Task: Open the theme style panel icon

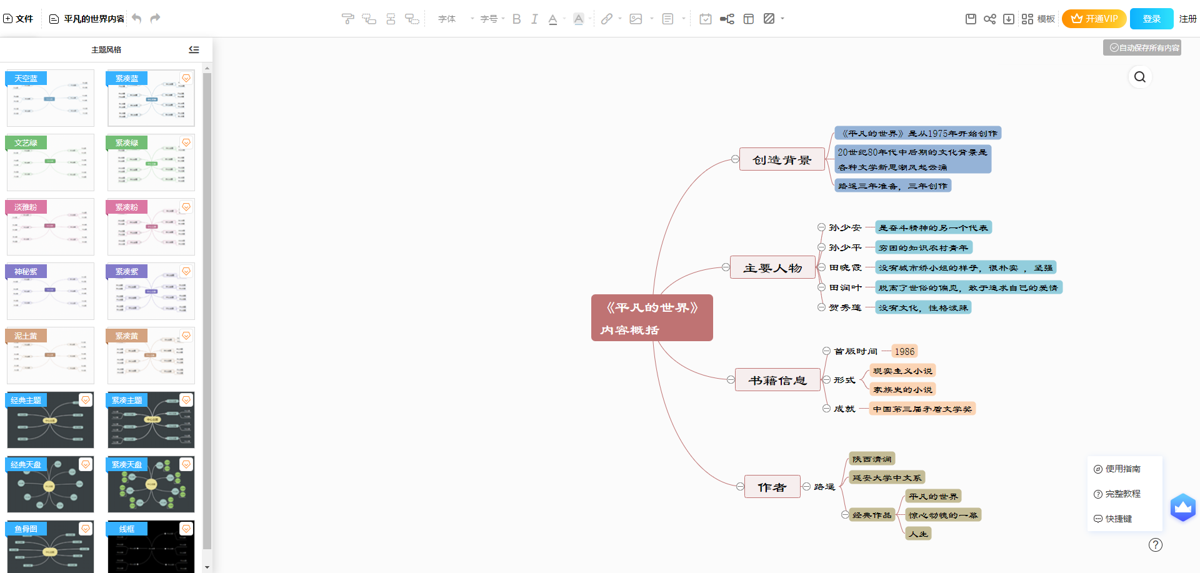Action: point(749,19)
